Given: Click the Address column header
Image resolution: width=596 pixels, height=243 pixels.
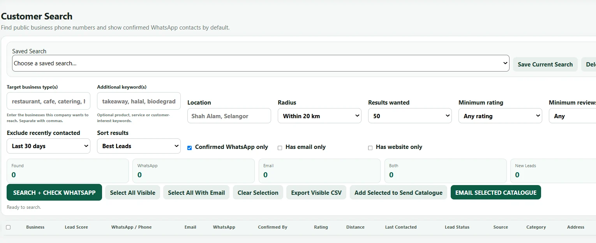Looking at the screenshot, I should pyautogui.click(x=576, y=227).
